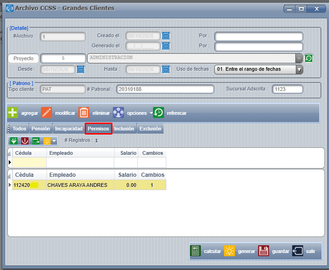Screen dimensions: 329x270
Task: Click the yellow lightbulb grid toolbar icon
Action: [x=47, y=141]
